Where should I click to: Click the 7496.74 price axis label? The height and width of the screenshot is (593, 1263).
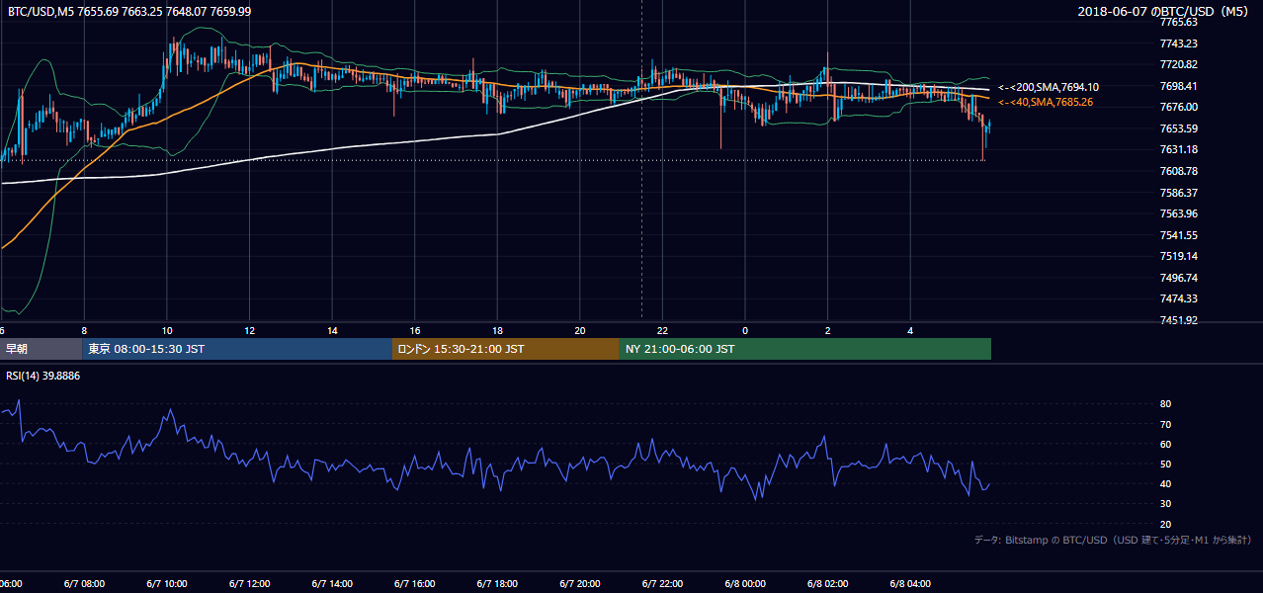(x=1179, y=278)
